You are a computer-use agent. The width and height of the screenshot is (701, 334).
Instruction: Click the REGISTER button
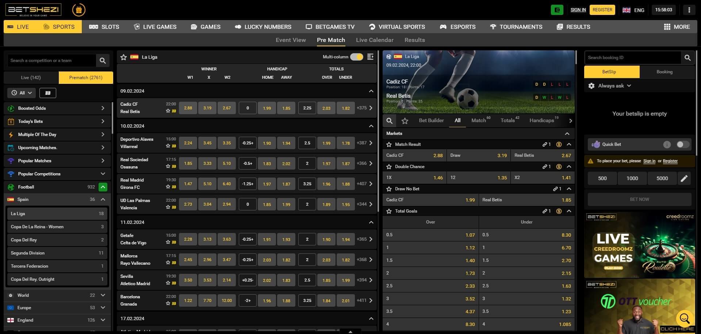(602, 10)
